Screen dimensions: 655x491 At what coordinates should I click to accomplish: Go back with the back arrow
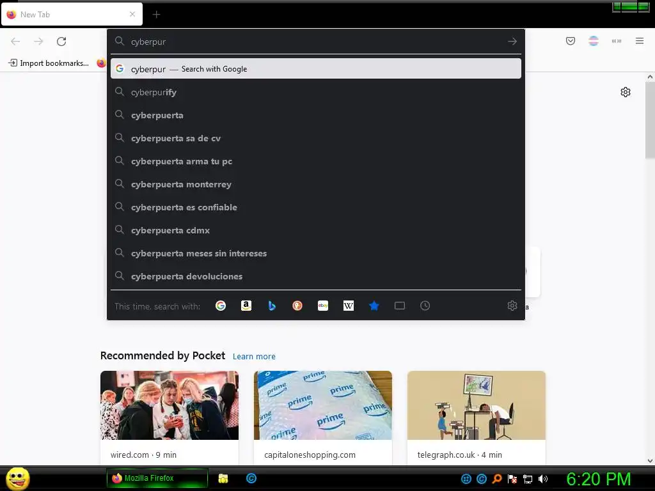coord(15,42)
